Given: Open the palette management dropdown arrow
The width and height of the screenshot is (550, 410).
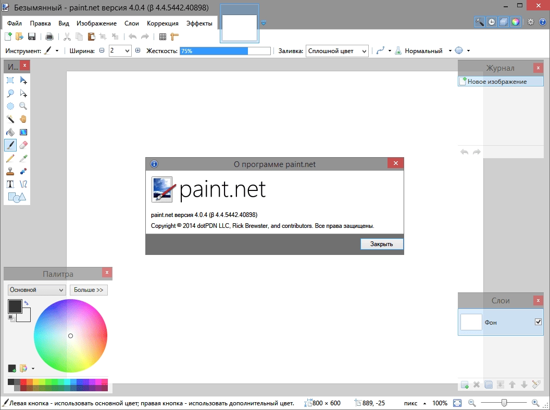Looking at the screenshot, I should click(33, 368).
